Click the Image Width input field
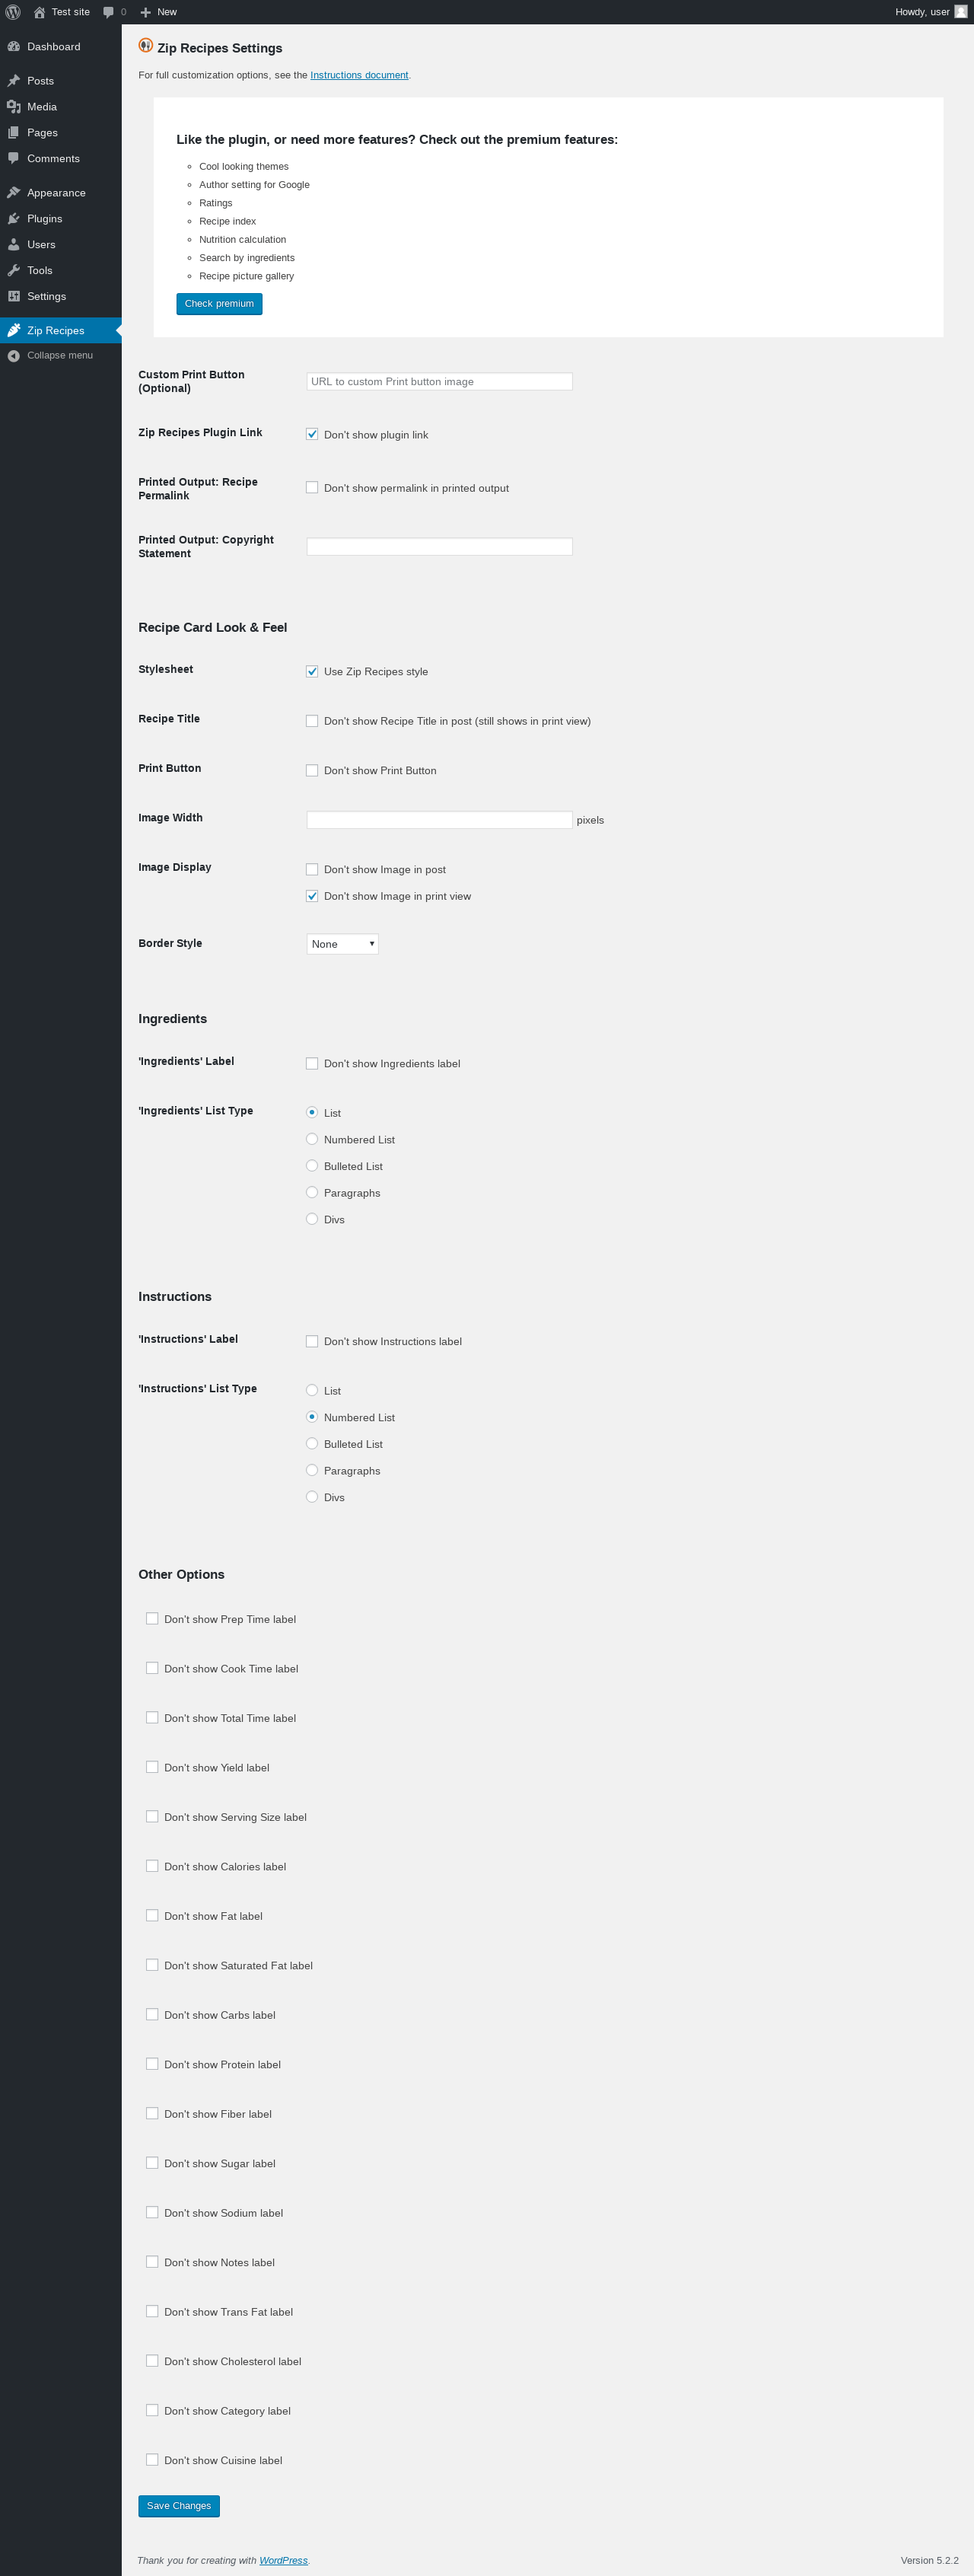This screenshot has width=974, height=2576. click(x=440, y=820)
